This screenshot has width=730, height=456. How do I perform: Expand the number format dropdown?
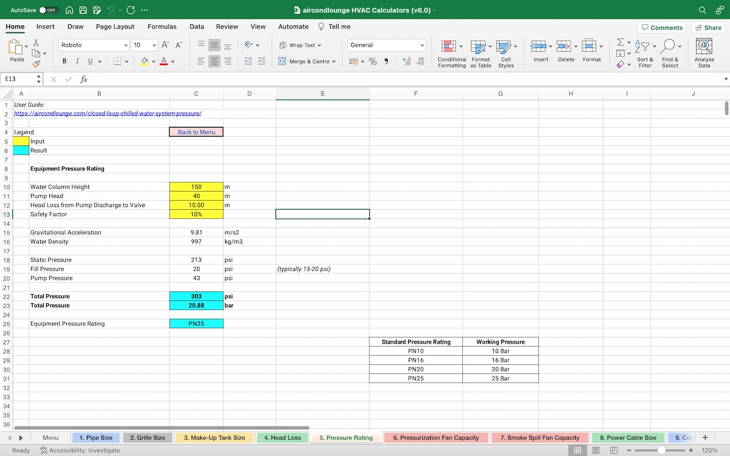point(422,45)
